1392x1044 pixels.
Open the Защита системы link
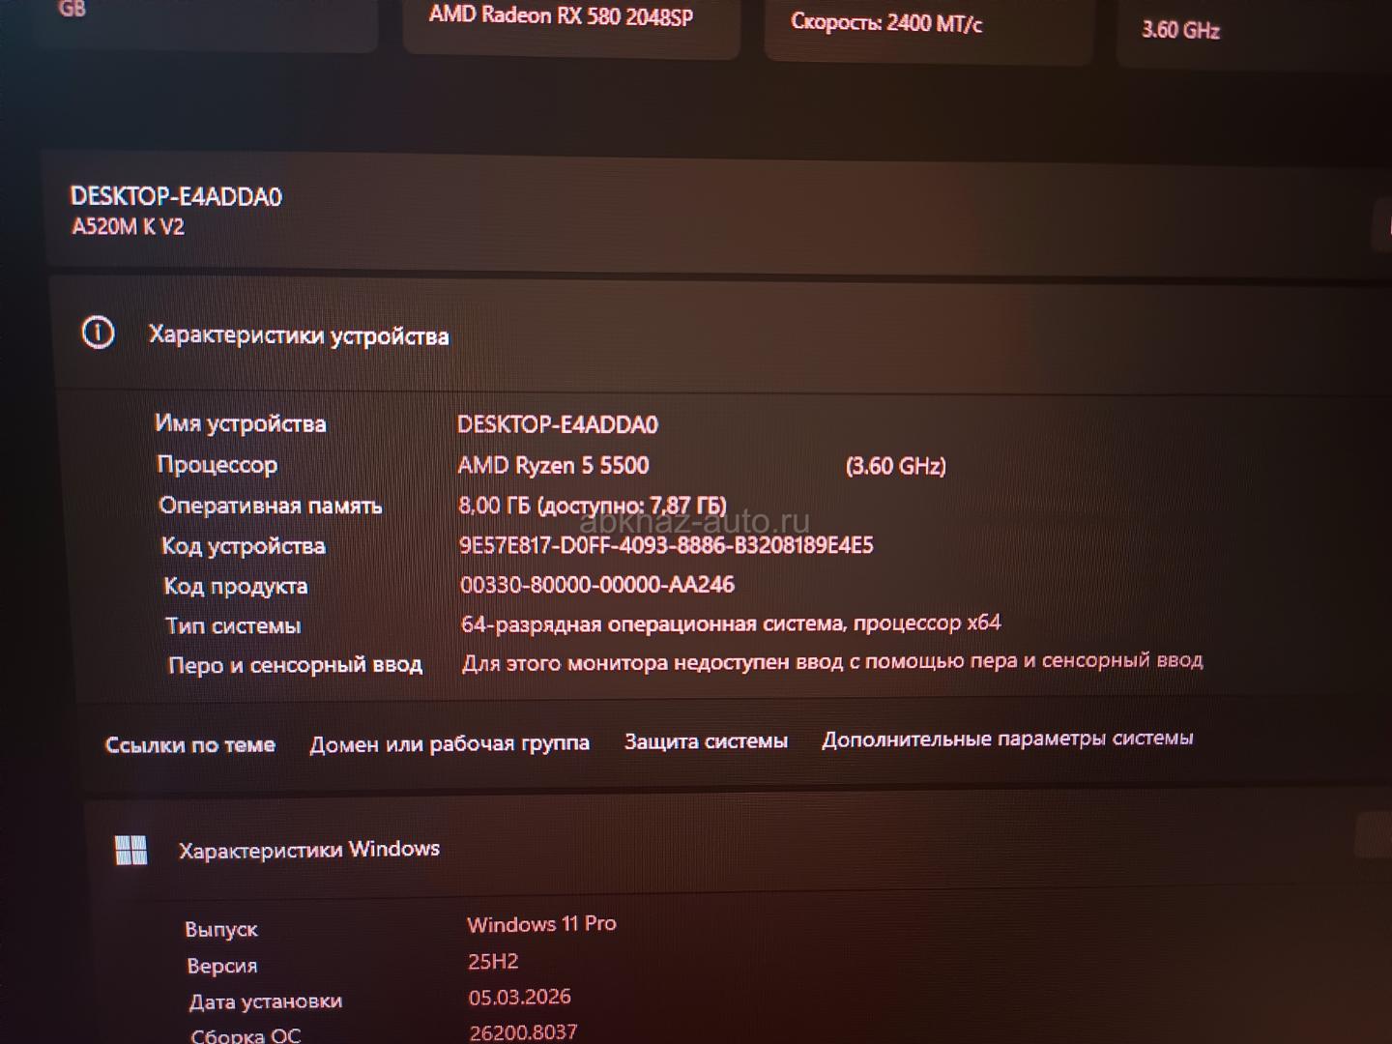coord(706,741)
